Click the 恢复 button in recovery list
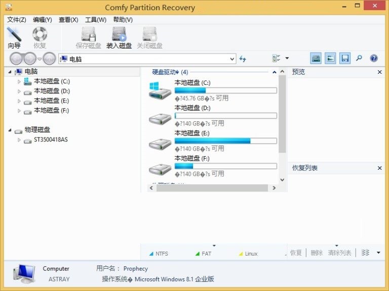 coord(296,253)
